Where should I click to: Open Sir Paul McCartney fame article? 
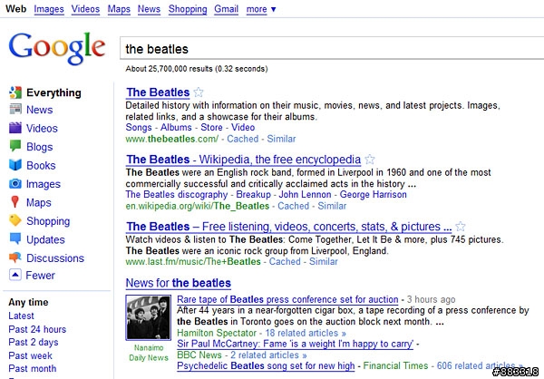(x=296, y=344)
